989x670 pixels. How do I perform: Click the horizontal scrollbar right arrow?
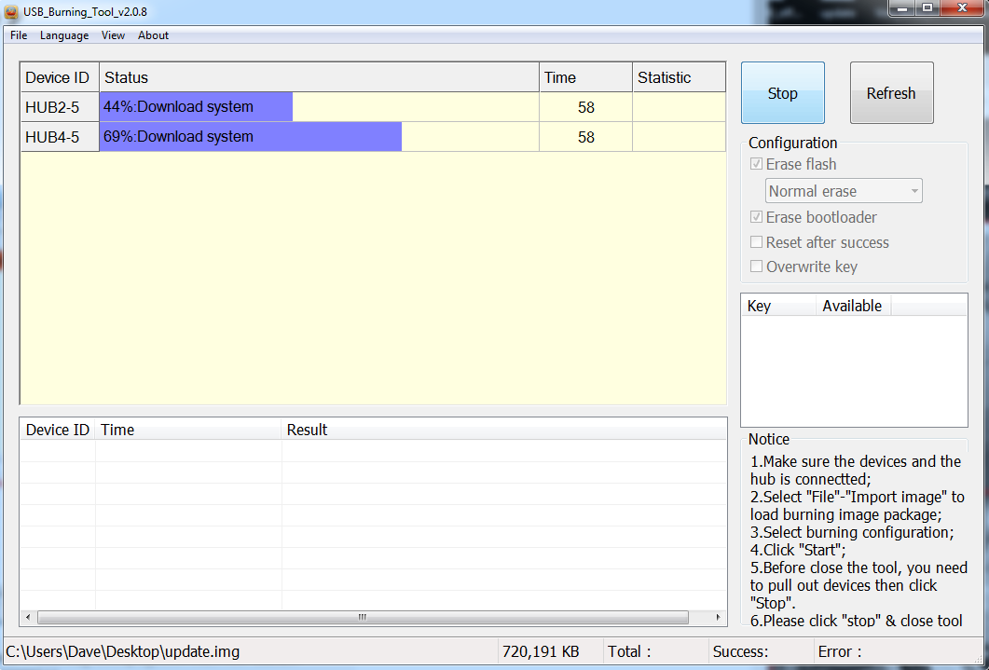coord(718,618)
